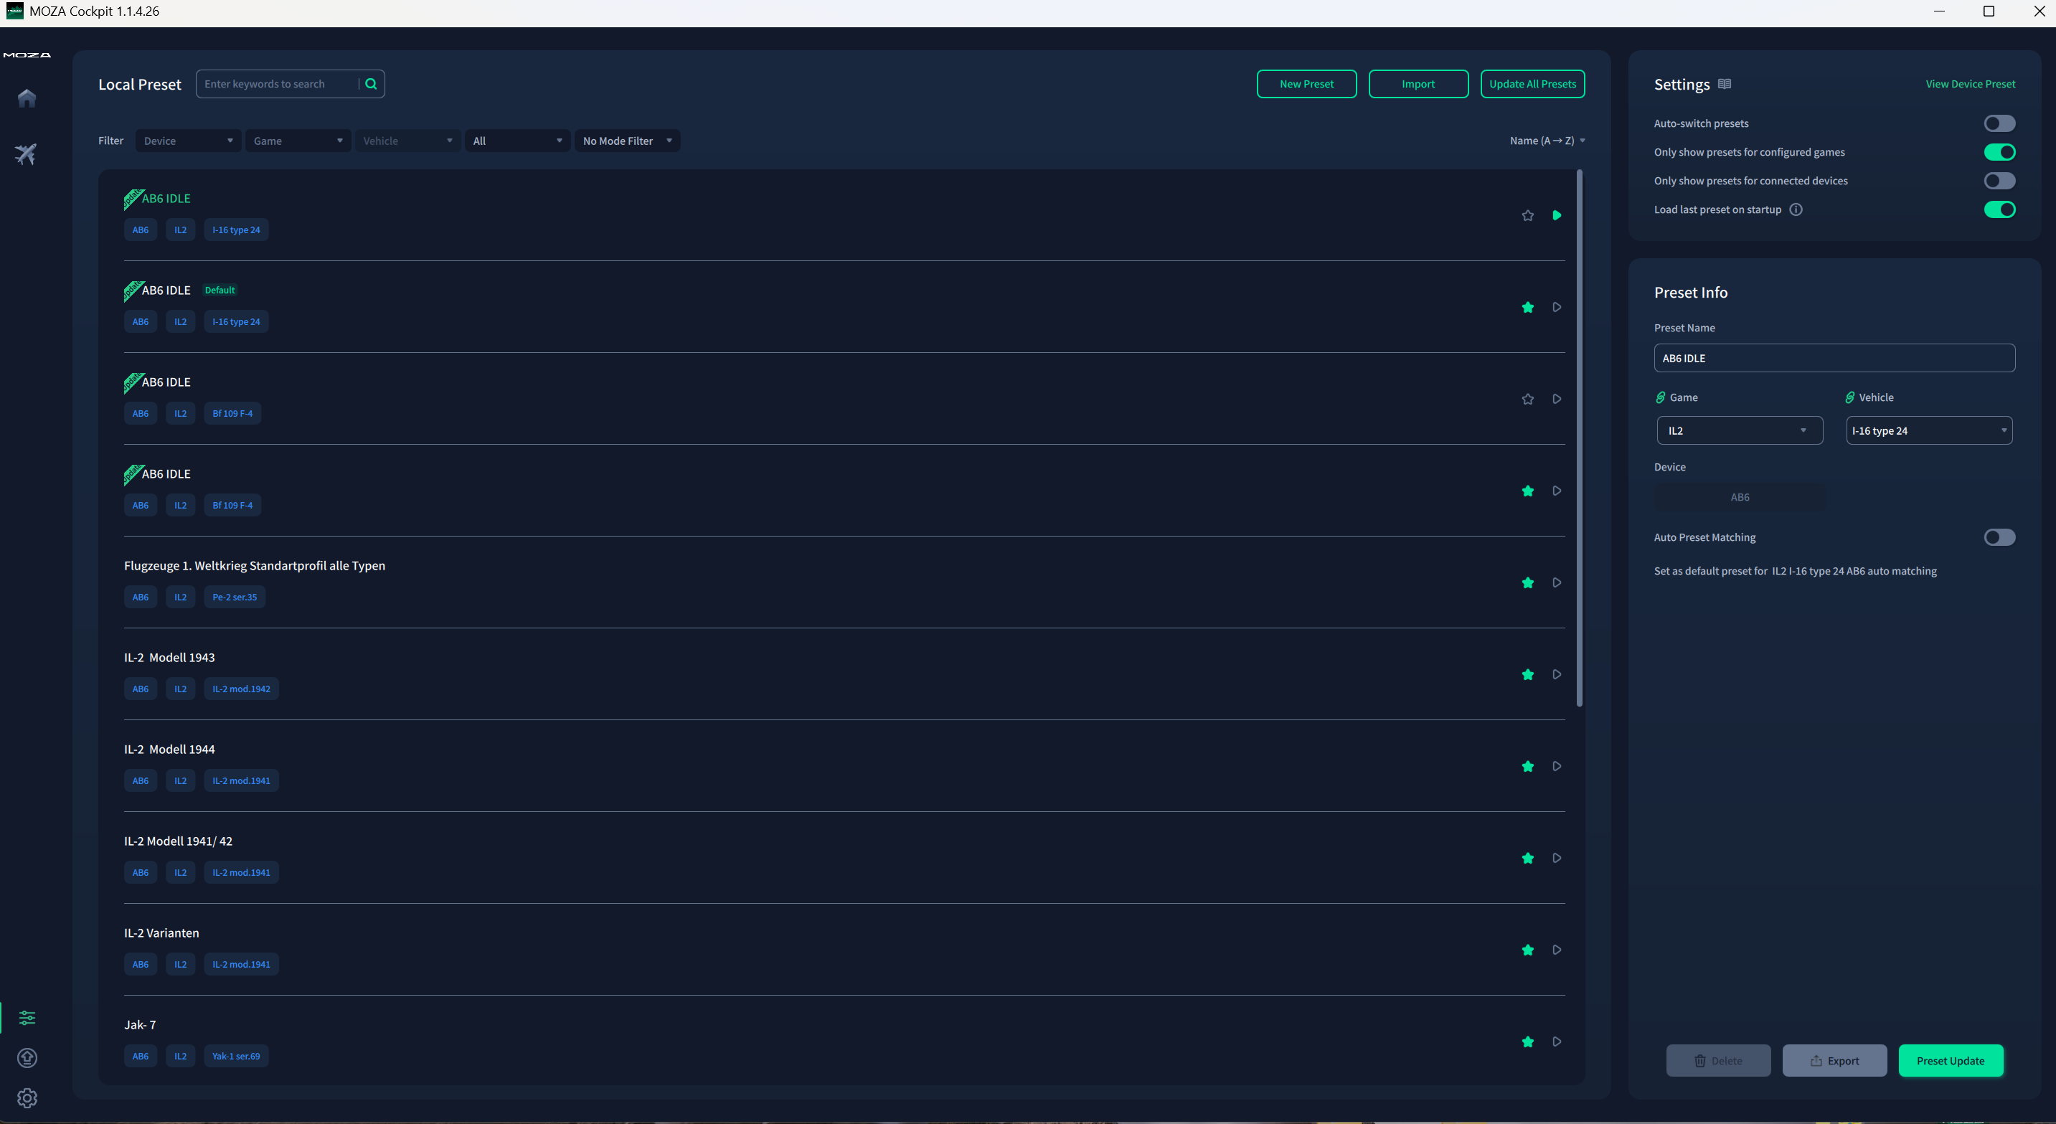
Task: Click the Default badge on AB6 IDLE
Action: pyautogui.click(x=220, y=291)
